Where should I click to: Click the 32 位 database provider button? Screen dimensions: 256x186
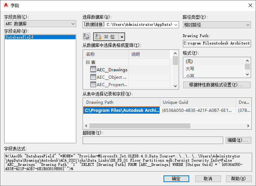pos(106,37)
